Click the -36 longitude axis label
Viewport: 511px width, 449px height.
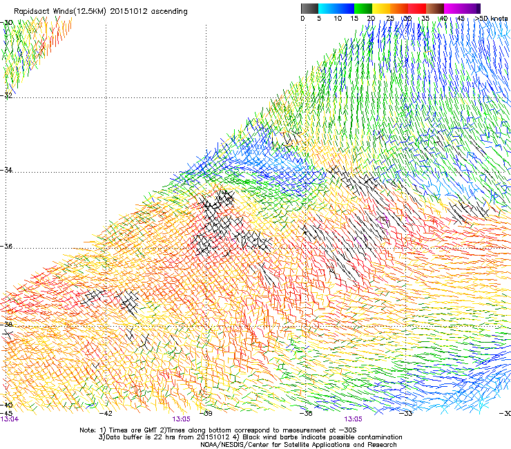pyautogui.click(x=305, y=414)
